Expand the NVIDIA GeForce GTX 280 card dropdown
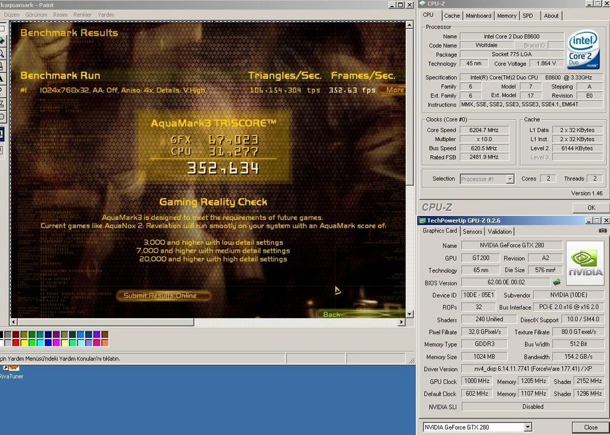This screenshot has height=435, width=610. pos(527,427)
